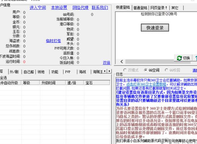
Task: Click the QQ号码 label
Action: tap(69, 14)
